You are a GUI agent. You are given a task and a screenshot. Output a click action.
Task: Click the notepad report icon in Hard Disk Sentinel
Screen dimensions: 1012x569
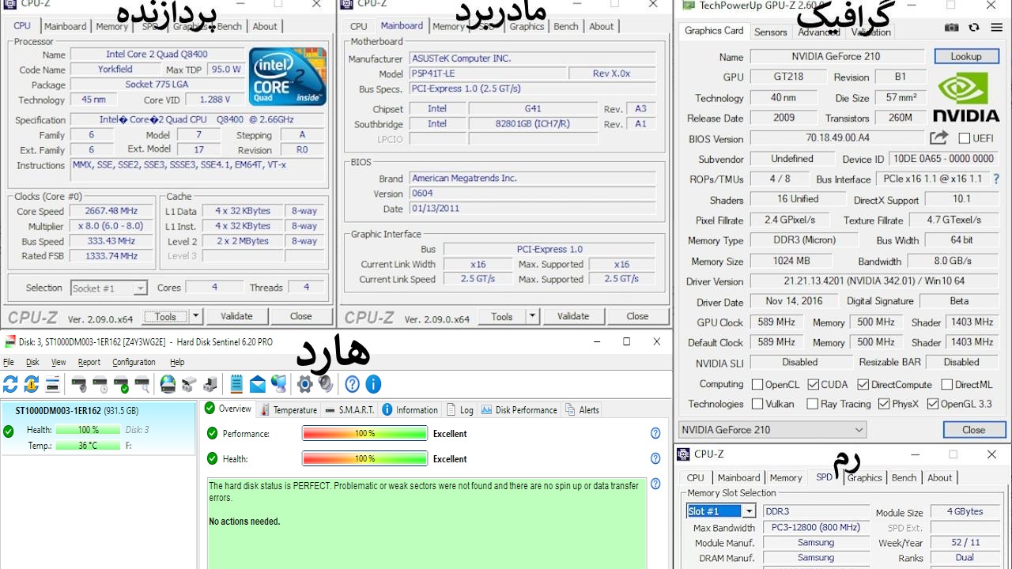[236, 385]
